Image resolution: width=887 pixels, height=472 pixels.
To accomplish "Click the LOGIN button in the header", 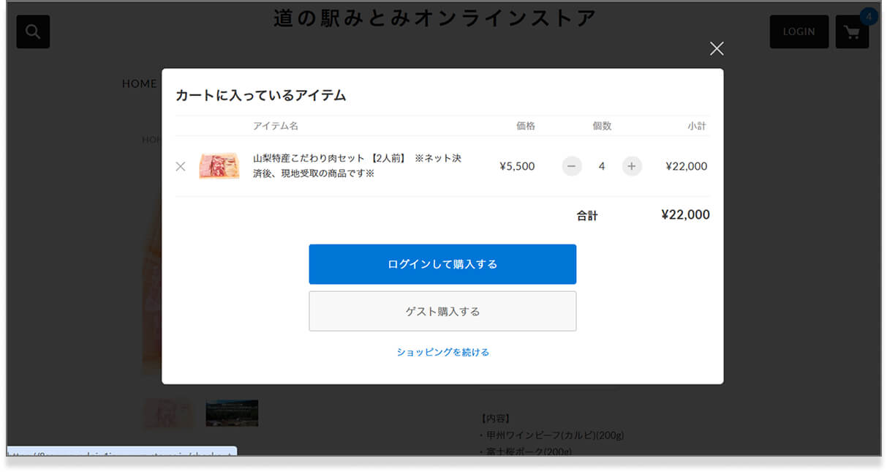I will [799, 31].
